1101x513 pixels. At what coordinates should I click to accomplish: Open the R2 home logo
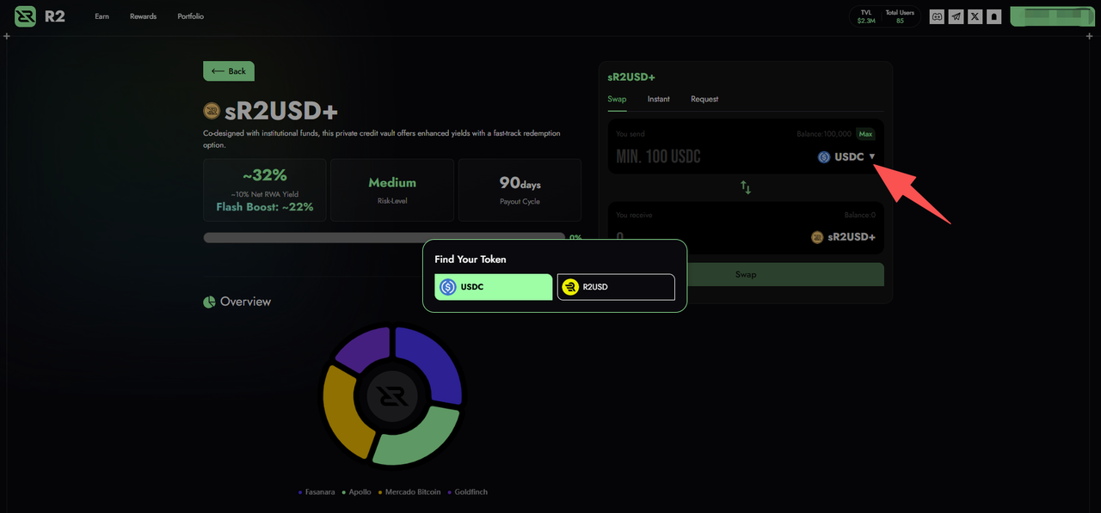click(x=26, y=16)
